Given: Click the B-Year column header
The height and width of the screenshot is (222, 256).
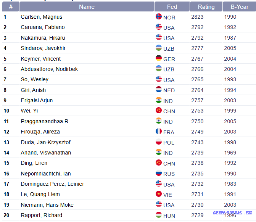Looking at the screenshot, I should (239, 6).
